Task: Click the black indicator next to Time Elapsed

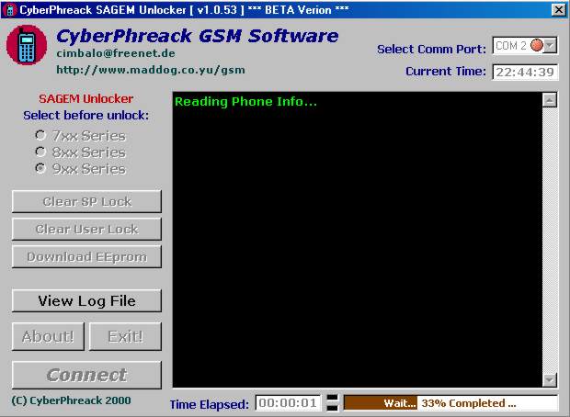Action: [332, 403]
